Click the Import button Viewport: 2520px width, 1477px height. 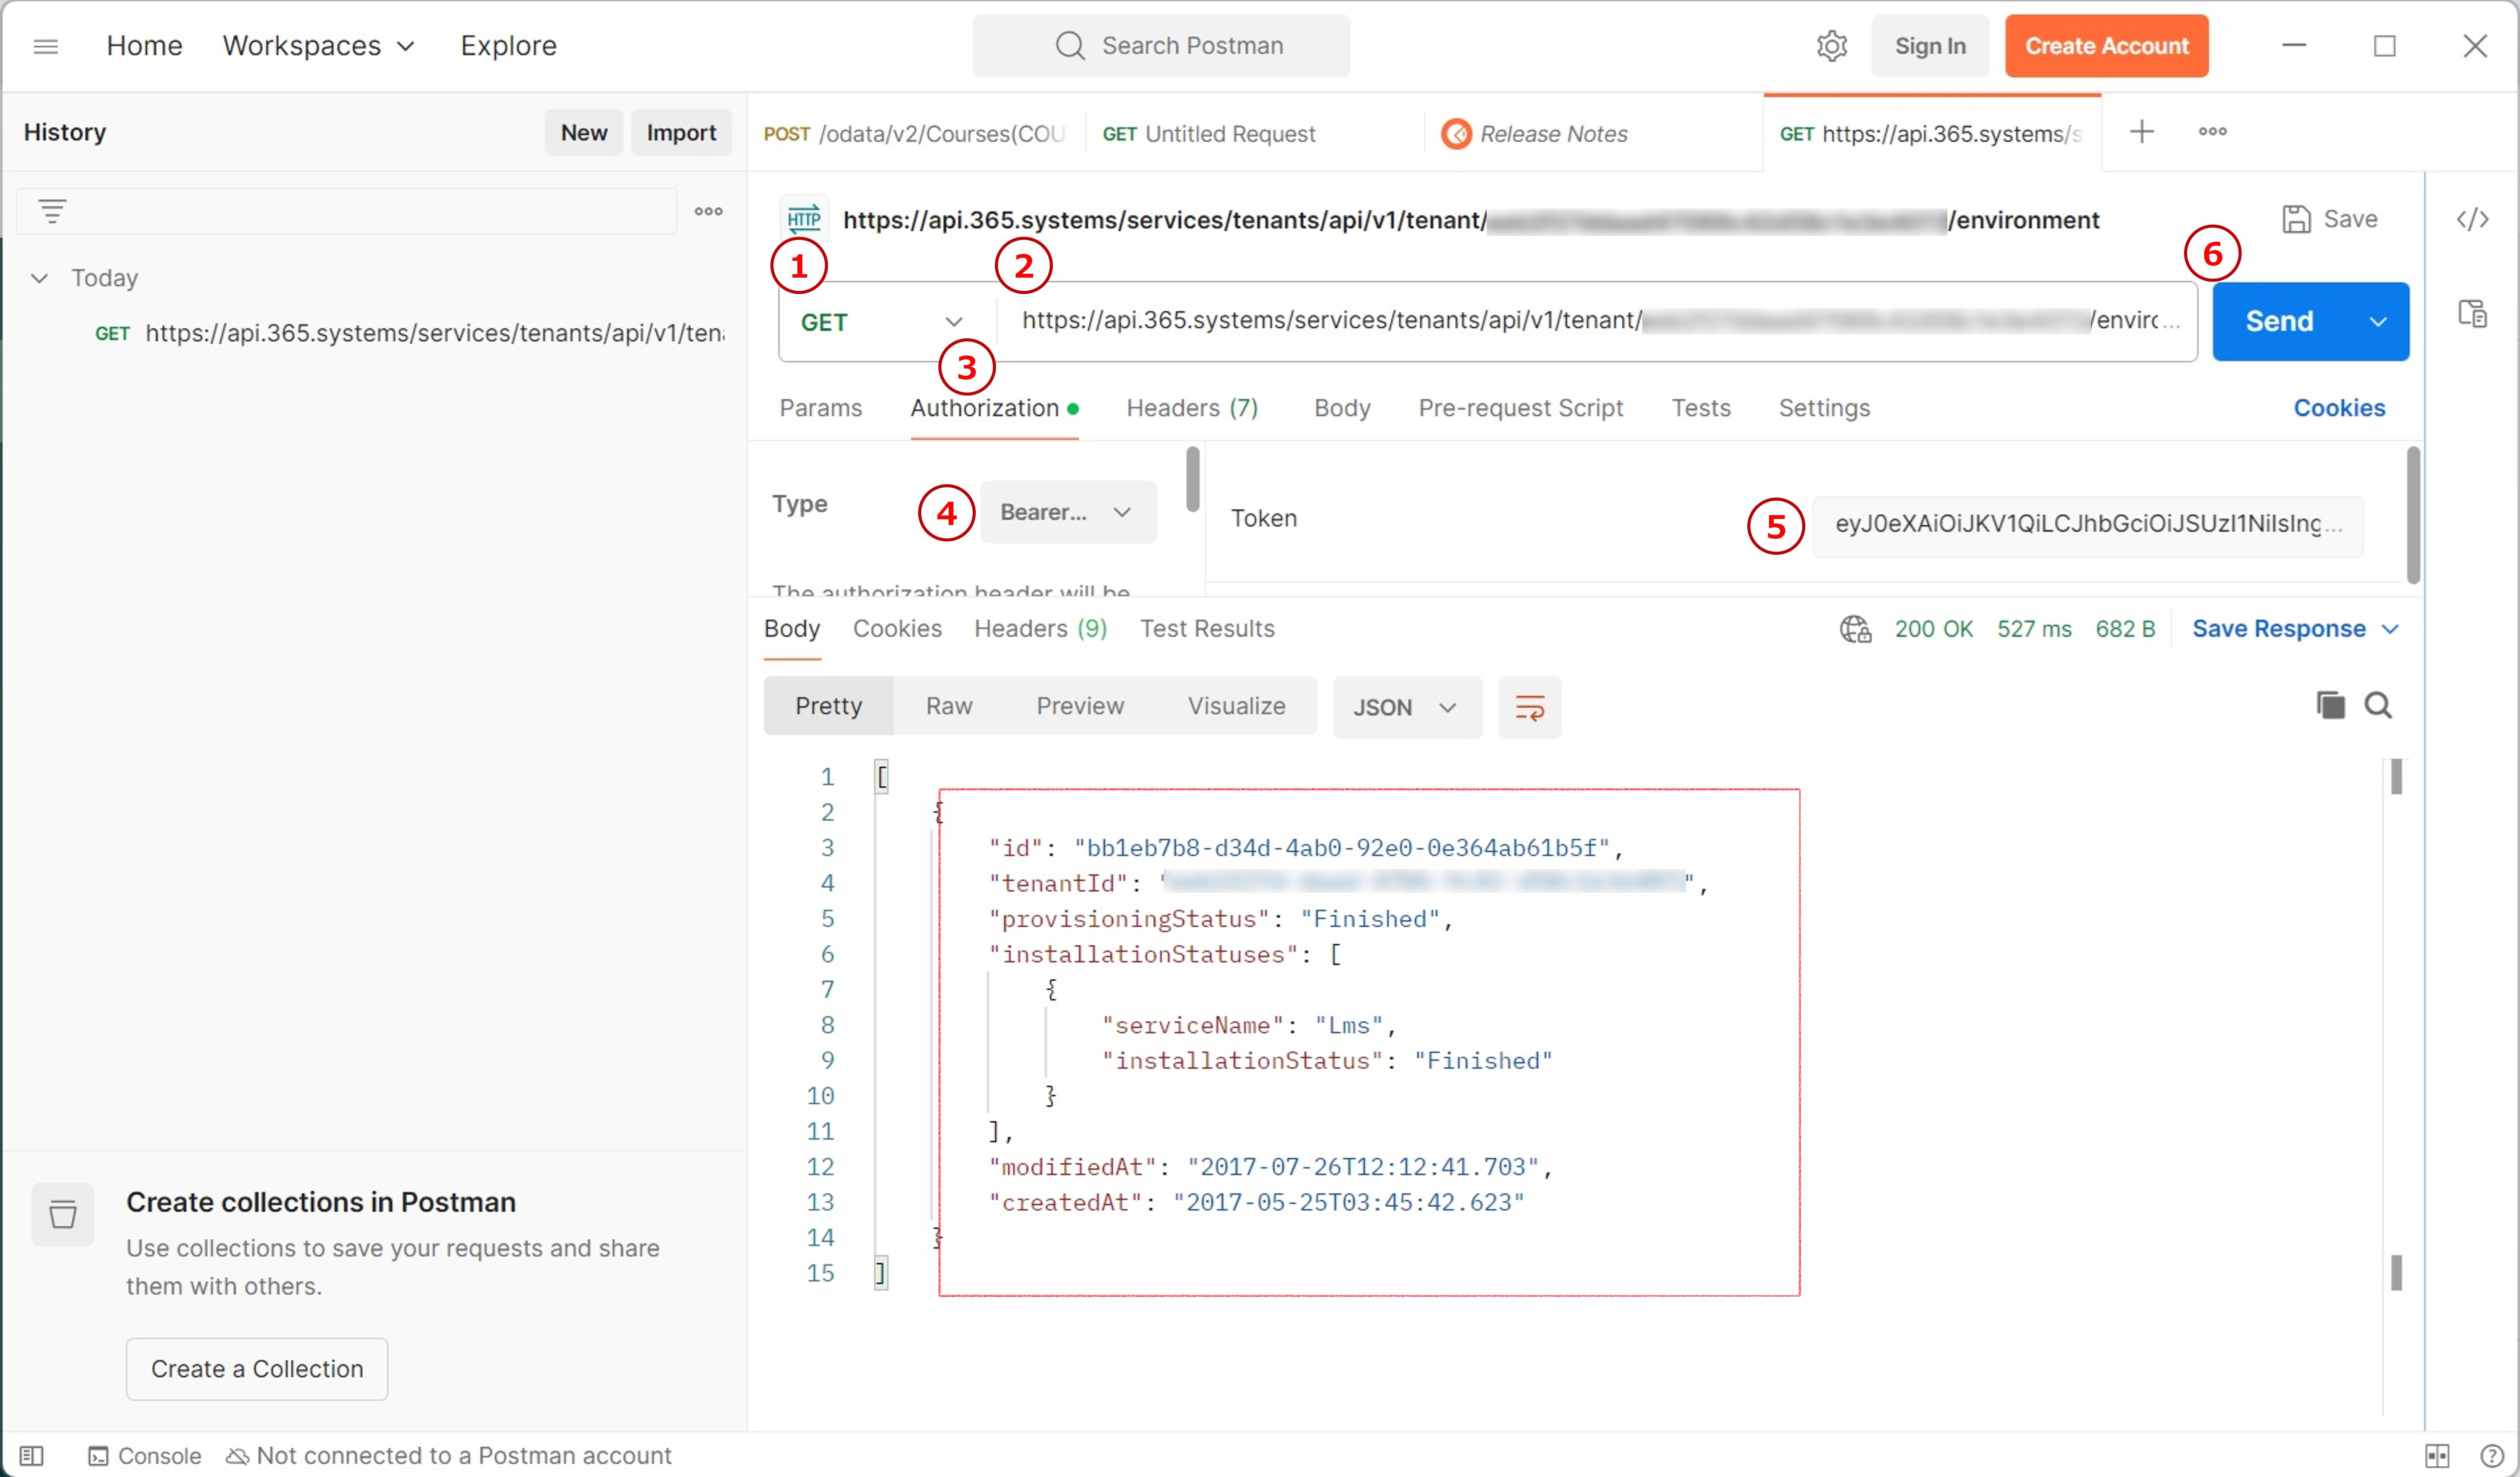tap(681, 133)
